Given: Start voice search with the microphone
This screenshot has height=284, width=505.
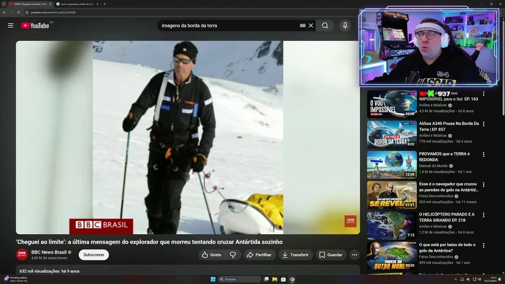Looking at the screenshot, I should pos(345,26).
